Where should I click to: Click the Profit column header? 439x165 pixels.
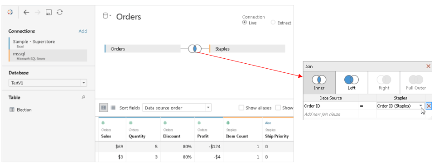[x=203, y=136]
